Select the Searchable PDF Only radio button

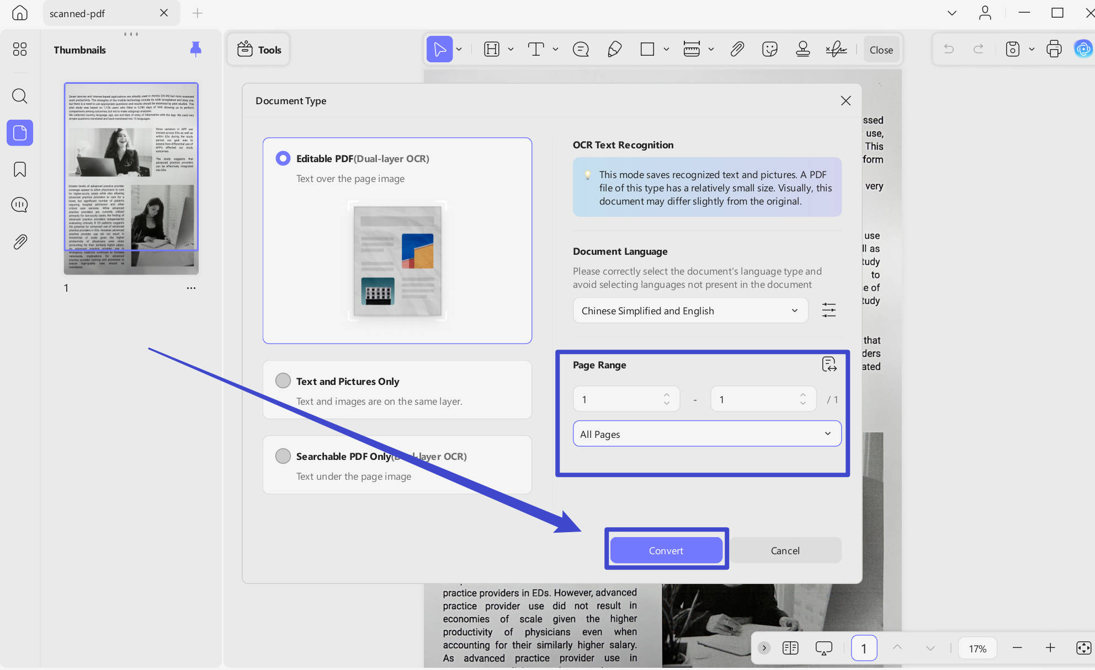tap(283, 456)
